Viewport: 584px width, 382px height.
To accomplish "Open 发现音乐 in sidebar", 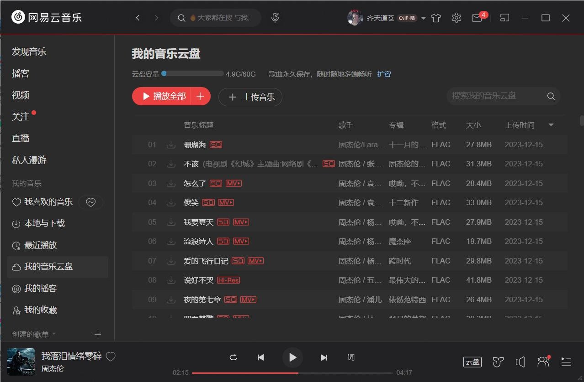I will point(29,52).
